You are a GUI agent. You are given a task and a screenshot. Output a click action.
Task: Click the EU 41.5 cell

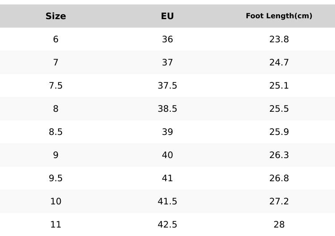point(167,201)
